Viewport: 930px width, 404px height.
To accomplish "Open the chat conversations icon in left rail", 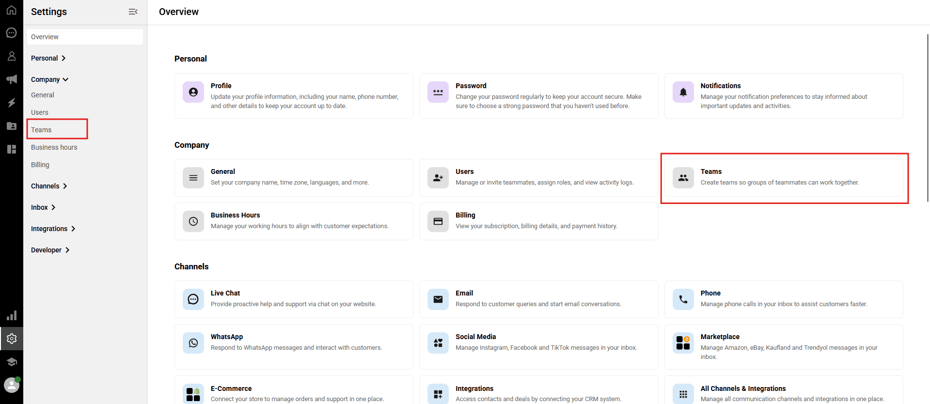I will click(12, 33).
